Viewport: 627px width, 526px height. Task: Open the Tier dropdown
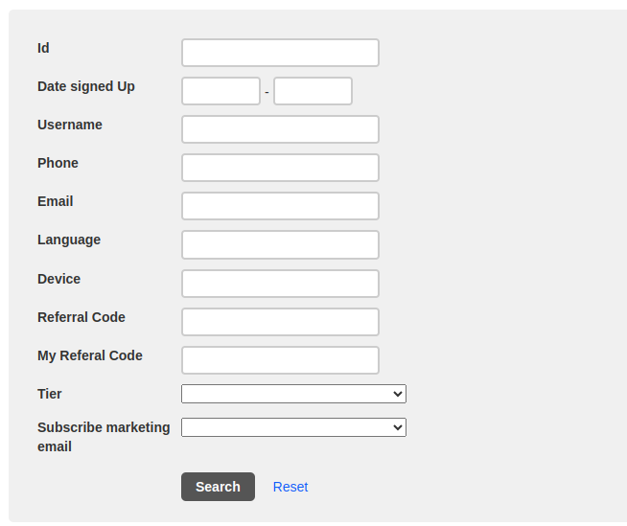[293, 394]
